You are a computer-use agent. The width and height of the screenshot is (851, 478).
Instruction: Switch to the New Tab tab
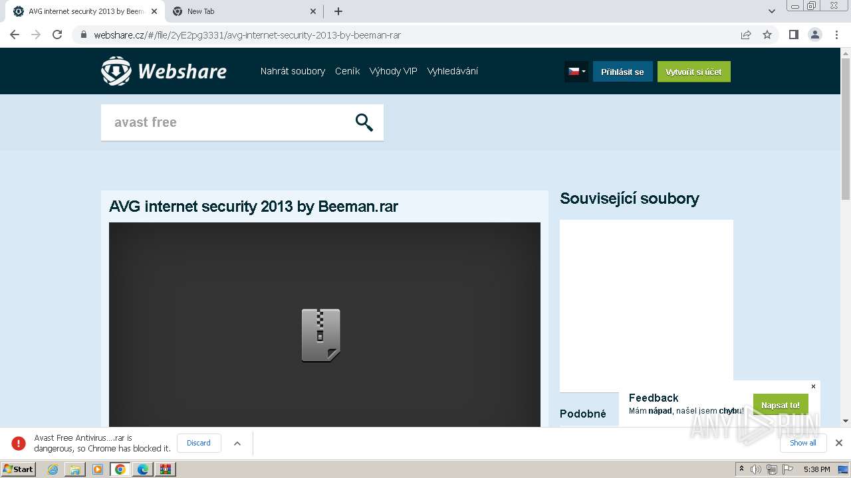tap(243, 11)
